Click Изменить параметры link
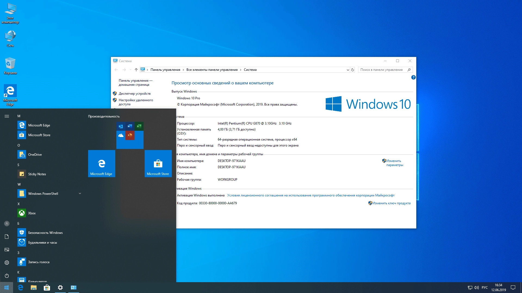The image size is (522, 293). tap(394, 163)
